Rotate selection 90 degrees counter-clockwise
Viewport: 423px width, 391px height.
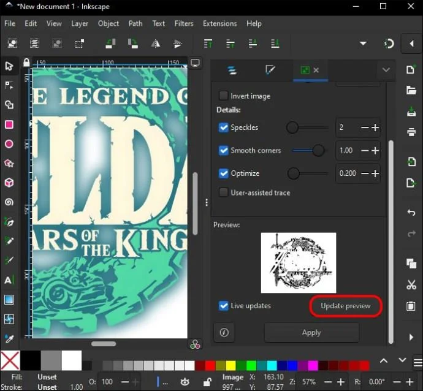click(x=110, y=44)
